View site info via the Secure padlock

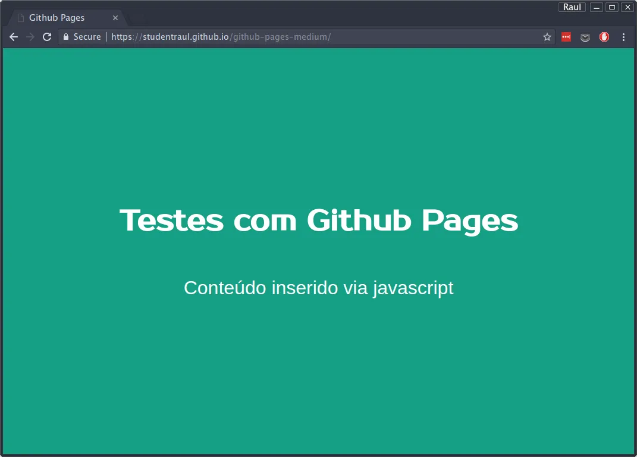pos(66,37)
